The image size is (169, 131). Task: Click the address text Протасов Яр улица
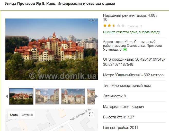point(132,48)
